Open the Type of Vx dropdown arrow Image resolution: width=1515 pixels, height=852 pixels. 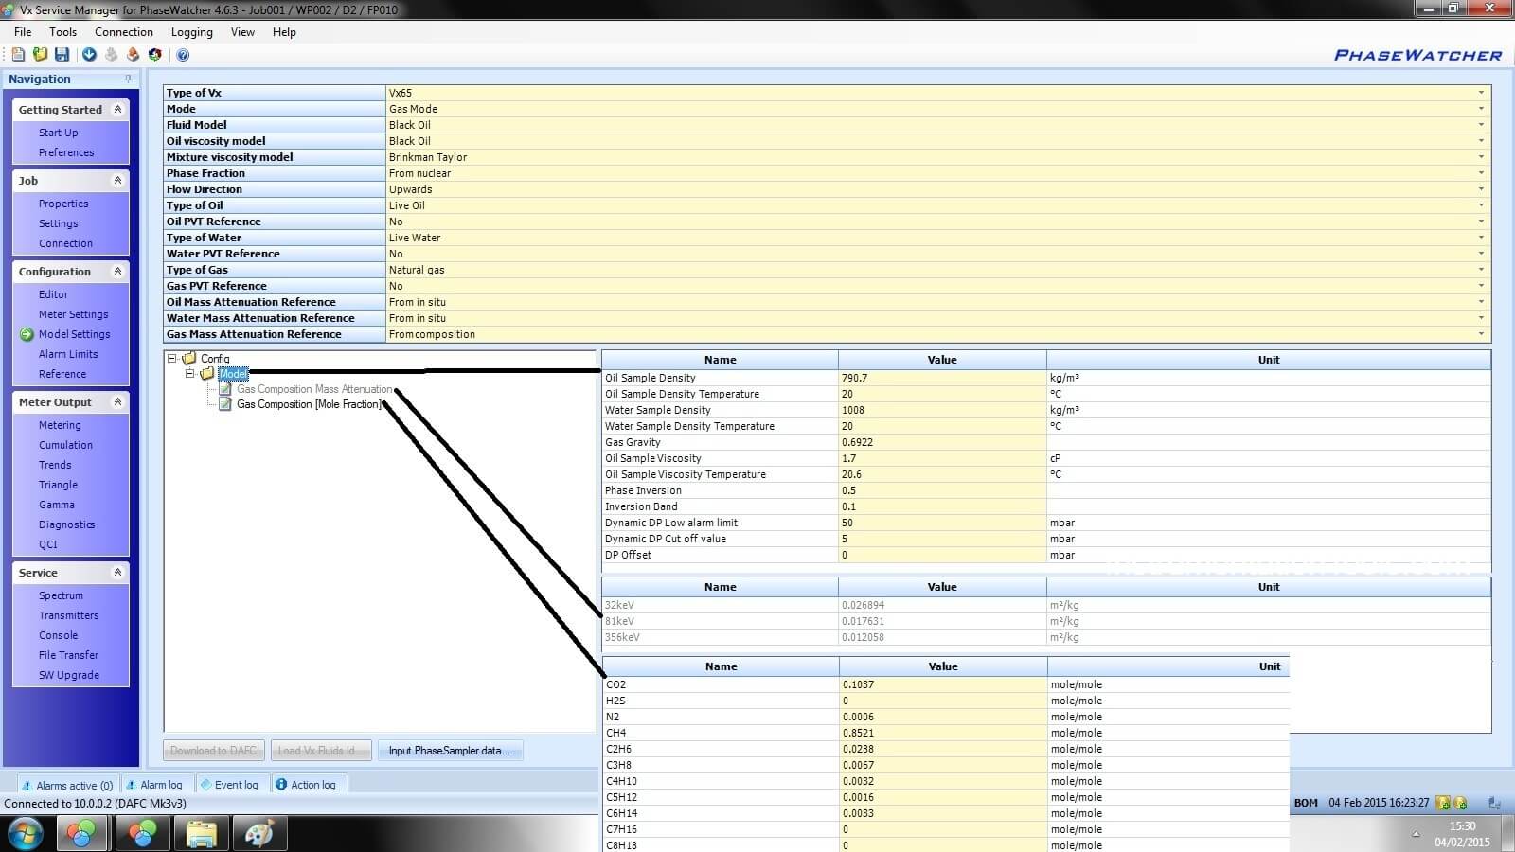coord(1481,93)
